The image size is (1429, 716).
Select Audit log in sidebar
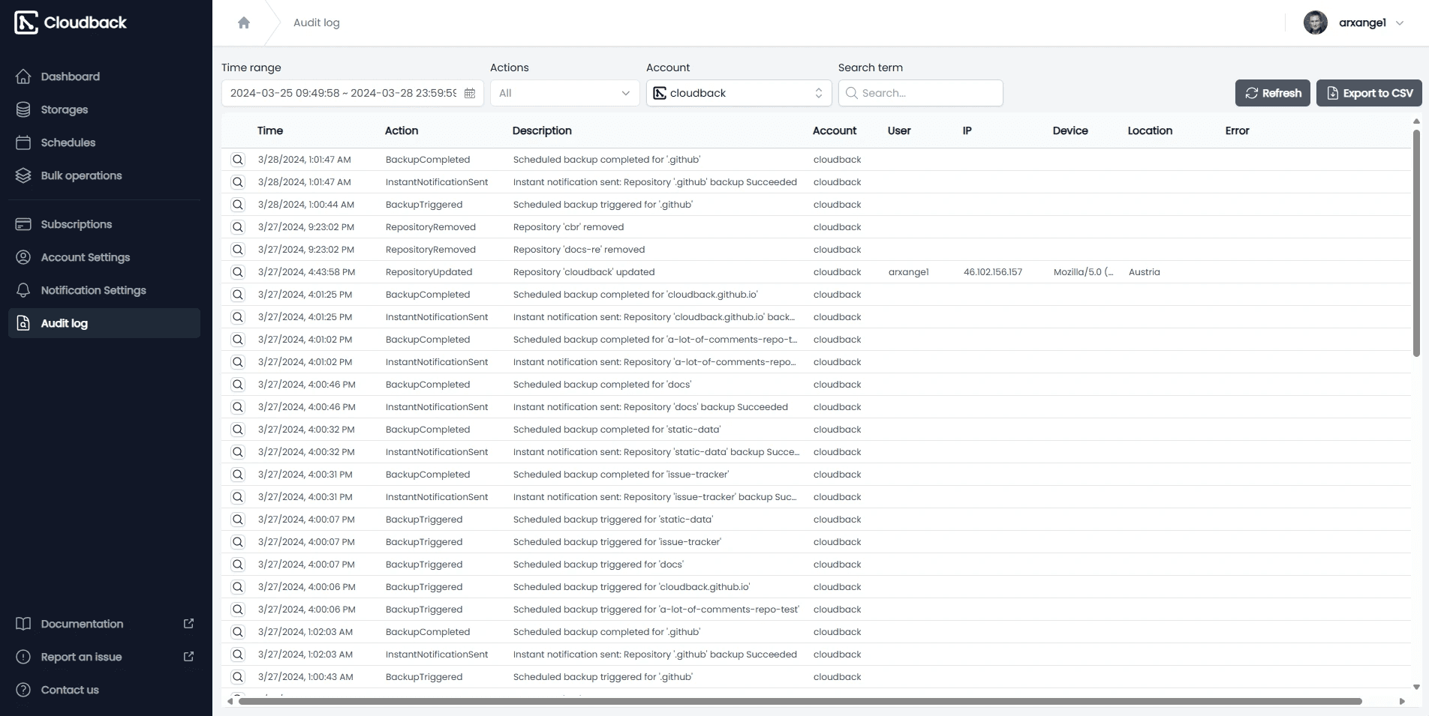coord(104,323)
